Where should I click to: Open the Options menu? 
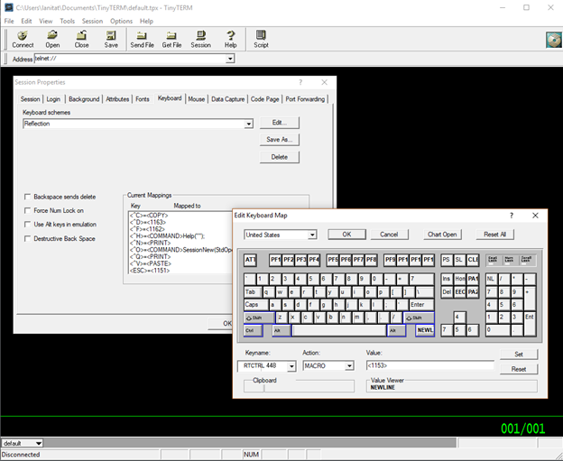tap(121, 21)
